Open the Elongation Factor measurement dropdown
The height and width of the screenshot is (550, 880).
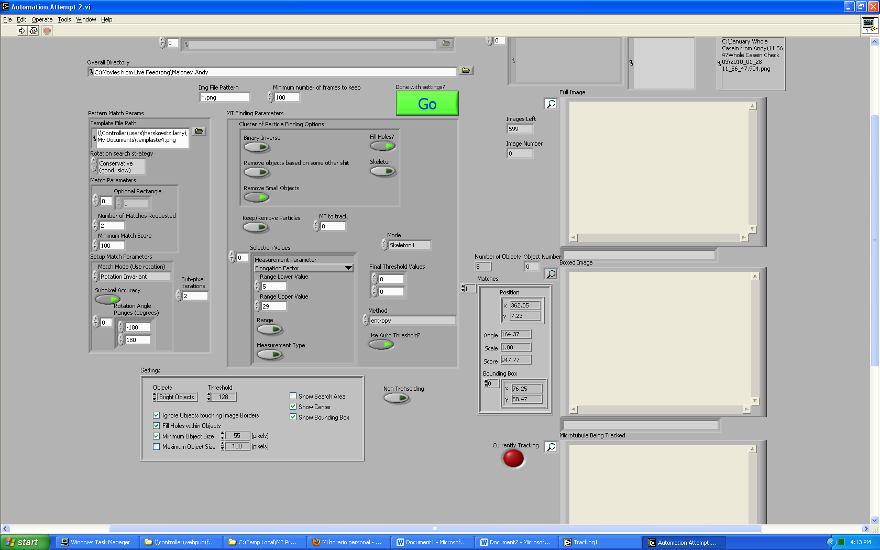point(348,268)
